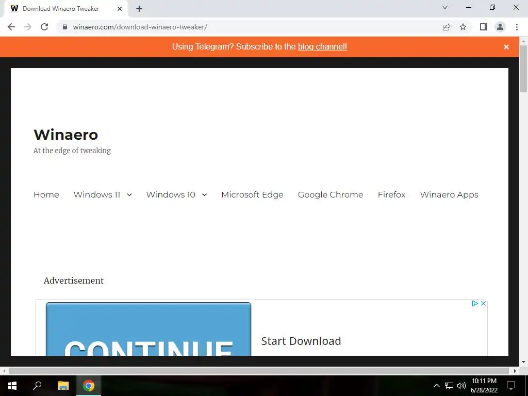The image size is (528, 396).
Task: Click the vertical scrollbar thumb
Action: click(x=524, y=69)
